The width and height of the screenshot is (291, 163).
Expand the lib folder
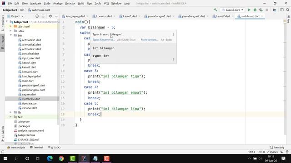[10, 112]
